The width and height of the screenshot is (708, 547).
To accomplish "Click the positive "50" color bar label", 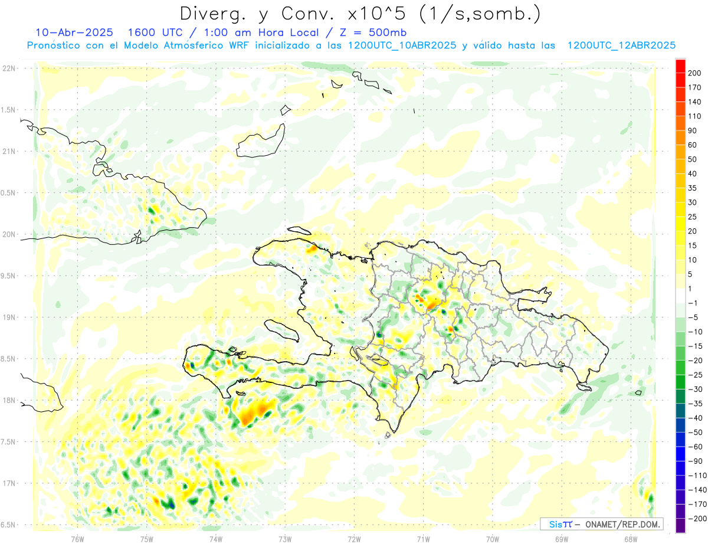I will (693, 159).
